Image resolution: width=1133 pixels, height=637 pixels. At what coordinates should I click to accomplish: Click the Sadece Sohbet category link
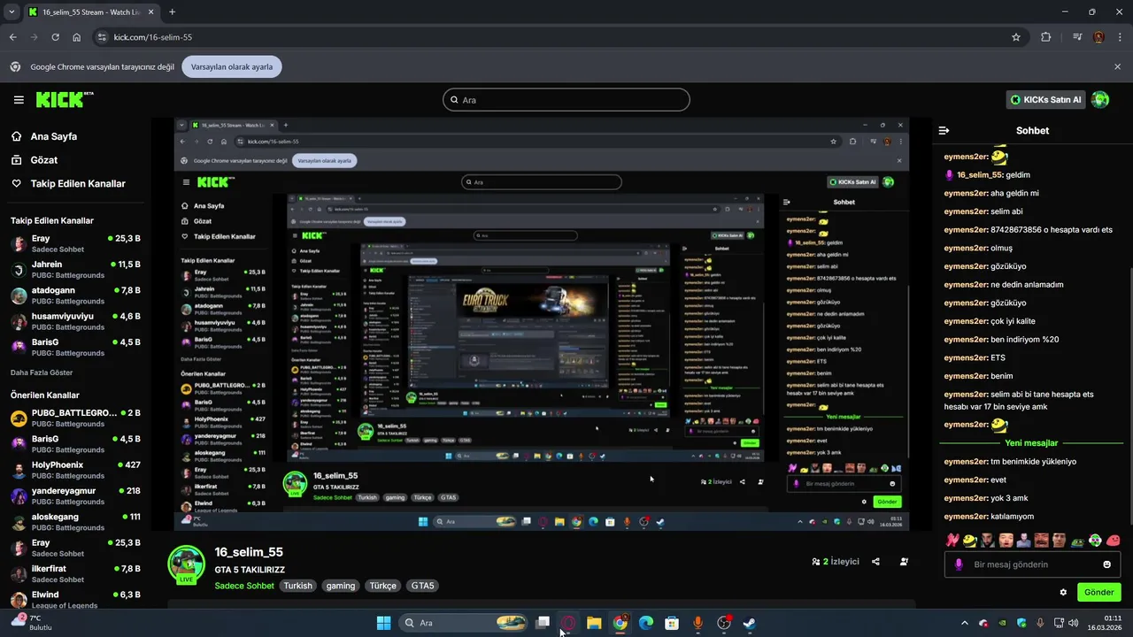click(x=244, y=586)
